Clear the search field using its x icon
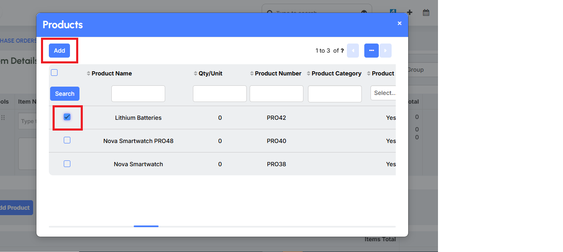Viewport: 563px width, 252px height. (x=364, y=13)
